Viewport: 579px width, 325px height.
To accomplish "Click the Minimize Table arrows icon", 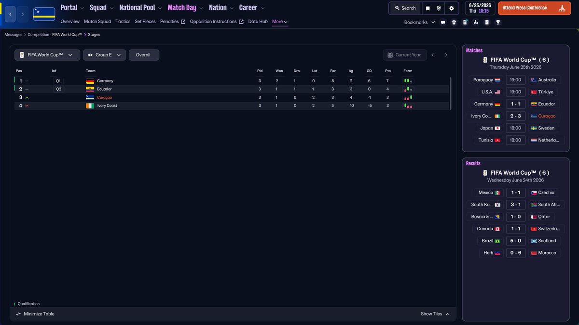I will pos(18,314).
